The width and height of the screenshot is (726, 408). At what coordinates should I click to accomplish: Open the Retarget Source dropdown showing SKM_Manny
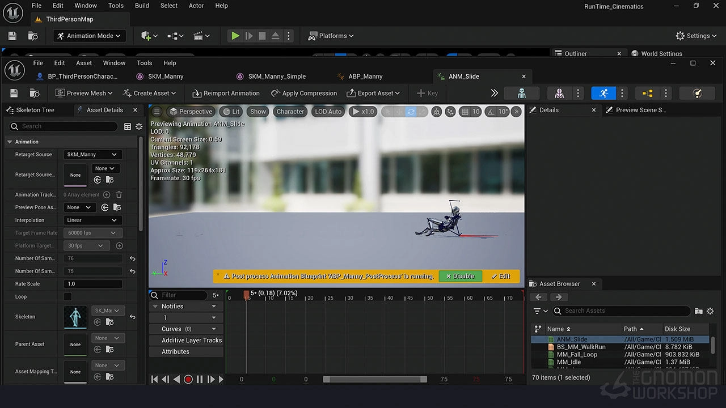click(x=92, y=154)
